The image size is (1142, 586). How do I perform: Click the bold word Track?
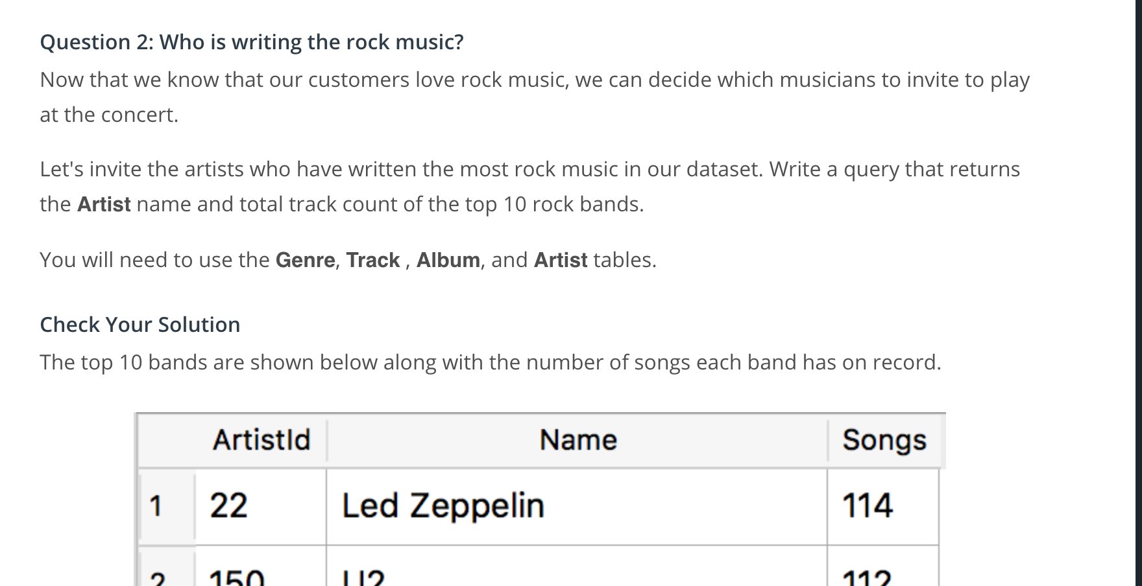pos(372,260)
